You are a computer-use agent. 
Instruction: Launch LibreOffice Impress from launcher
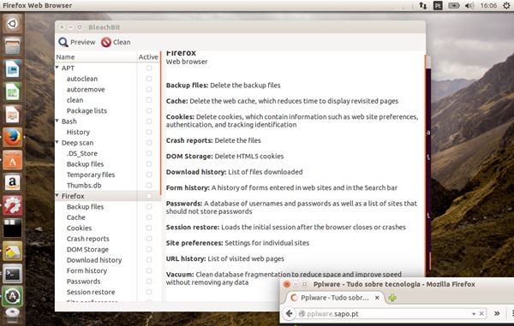13,115
